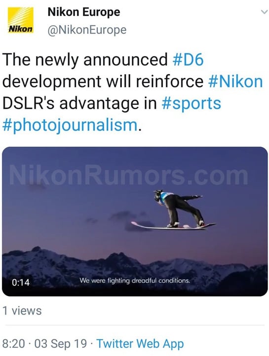Play the ski jumper video

tap(135, 222)
